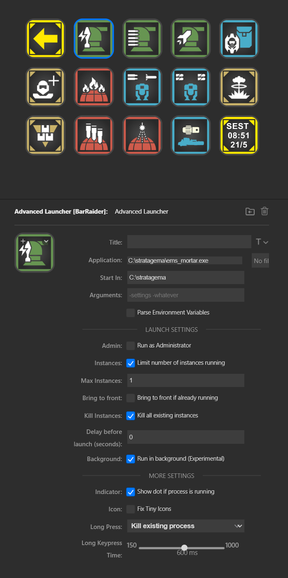
Task: Click the 'No fil' file chooser button
Action: click(260, 261)
